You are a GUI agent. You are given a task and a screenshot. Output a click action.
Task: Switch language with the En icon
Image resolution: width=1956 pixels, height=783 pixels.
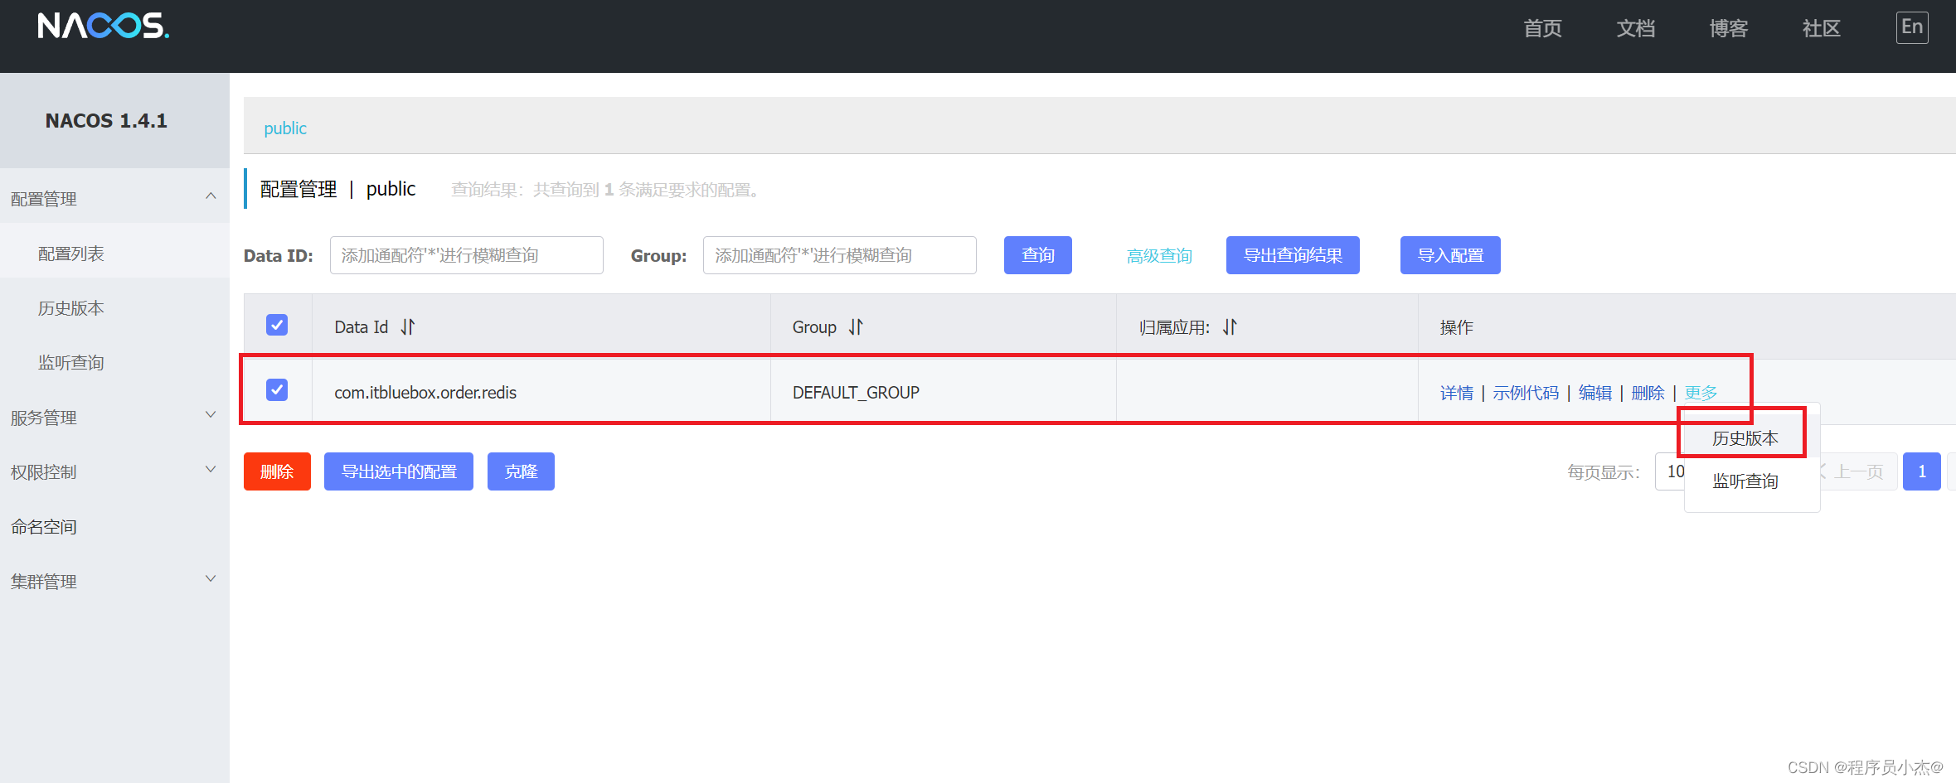[1912, 27]
